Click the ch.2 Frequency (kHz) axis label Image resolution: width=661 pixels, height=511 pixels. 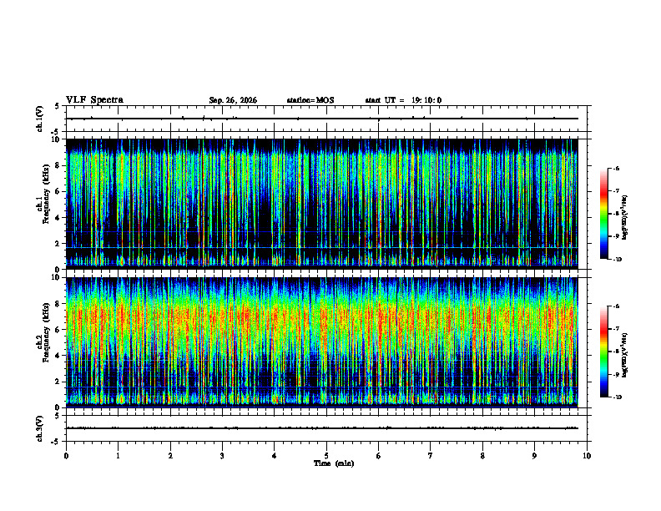click(43, 342)
